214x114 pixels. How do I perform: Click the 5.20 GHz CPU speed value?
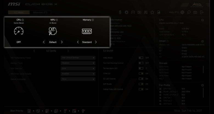(185, 29)
